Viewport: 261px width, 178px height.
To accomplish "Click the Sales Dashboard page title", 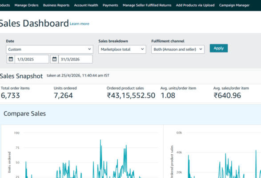I will tap(34, 23).
